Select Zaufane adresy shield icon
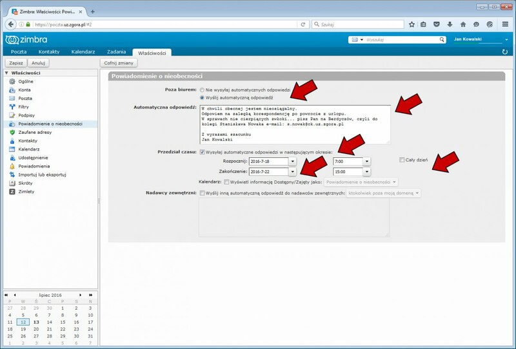The width and height of the screenshot is (516, 349). [12, 132]
